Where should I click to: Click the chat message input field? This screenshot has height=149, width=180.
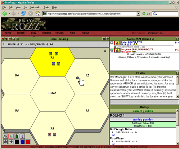pyautogui.click(x=144, y=102)
